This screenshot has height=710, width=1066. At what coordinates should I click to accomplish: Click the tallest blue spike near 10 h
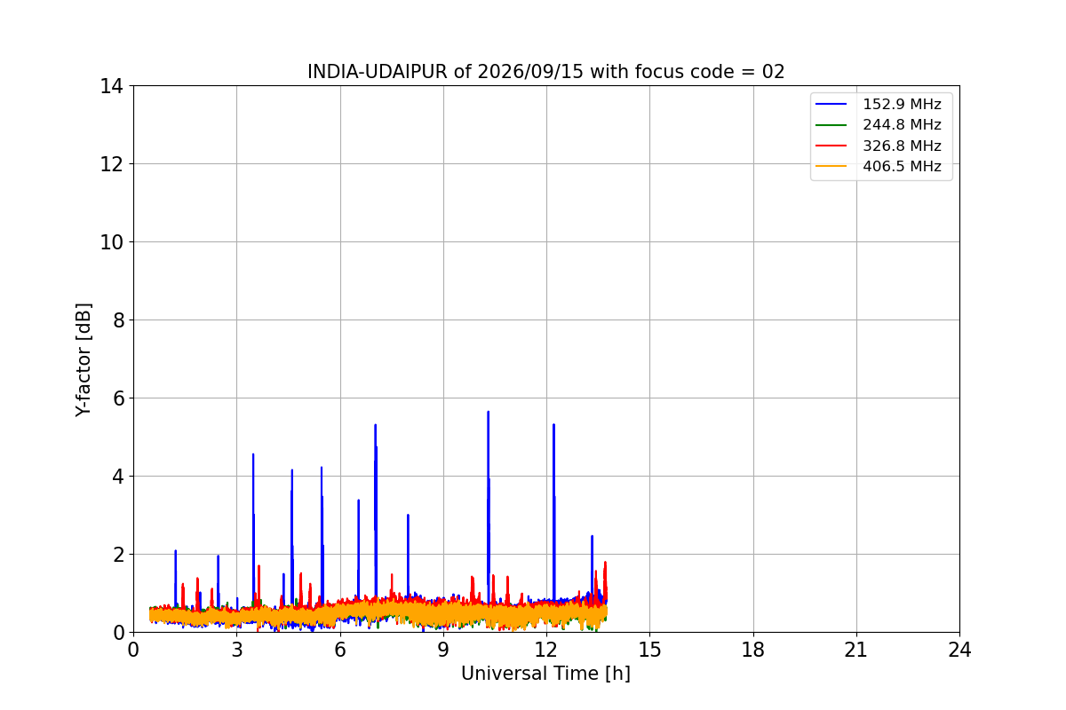pos(488,413)
